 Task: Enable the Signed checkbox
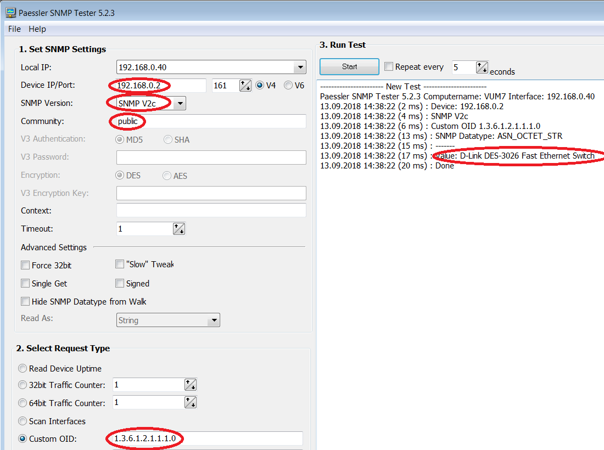120,283
